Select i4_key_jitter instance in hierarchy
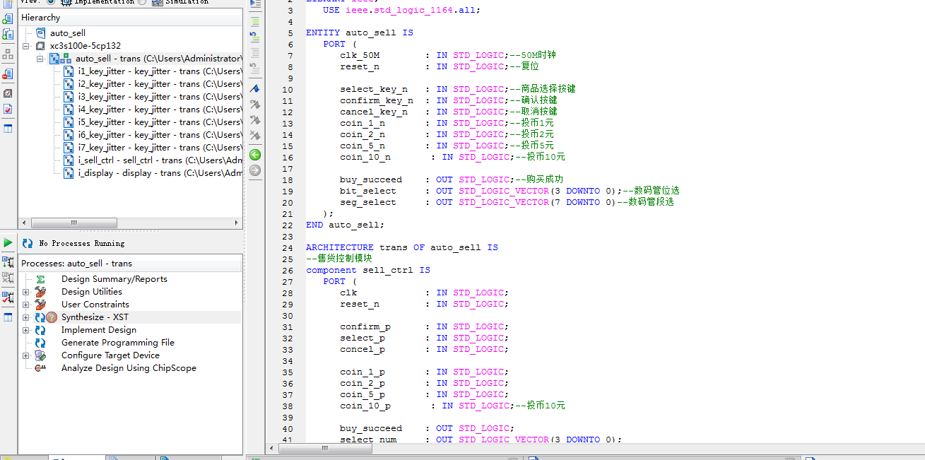The width and height of the screenshot is (925, 460). pyautogui.click(x=160, y=110)
